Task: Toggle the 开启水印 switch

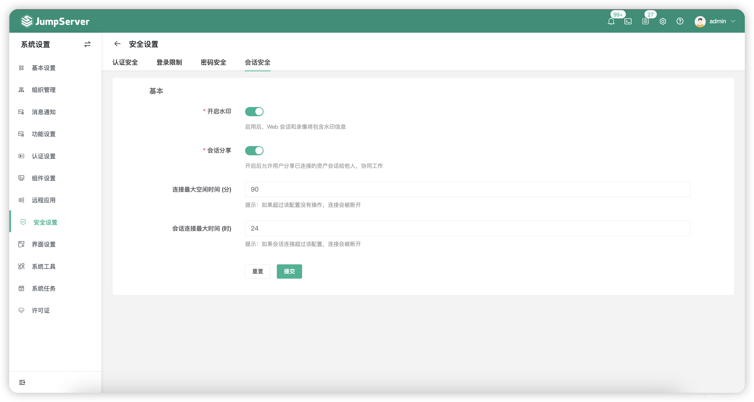Action: pos(254,111)
